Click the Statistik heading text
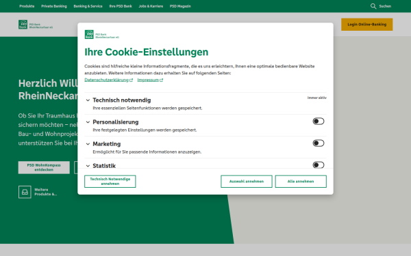Image resolution: width=411 pixels, height=256 pixels. click(104, 166)
